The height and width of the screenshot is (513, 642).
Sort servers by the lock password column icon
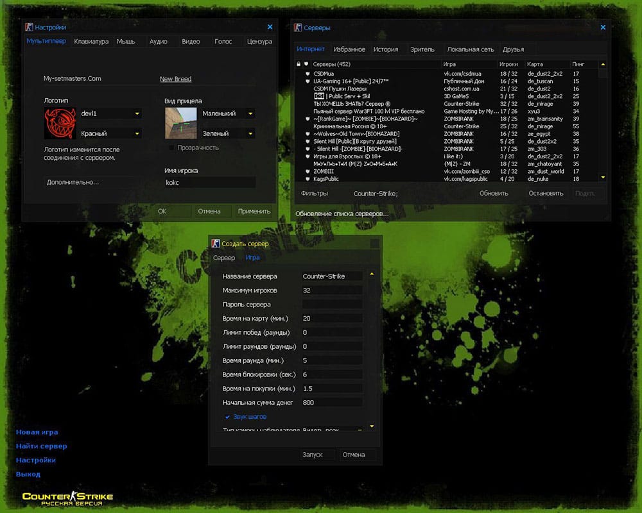[299, 64]
